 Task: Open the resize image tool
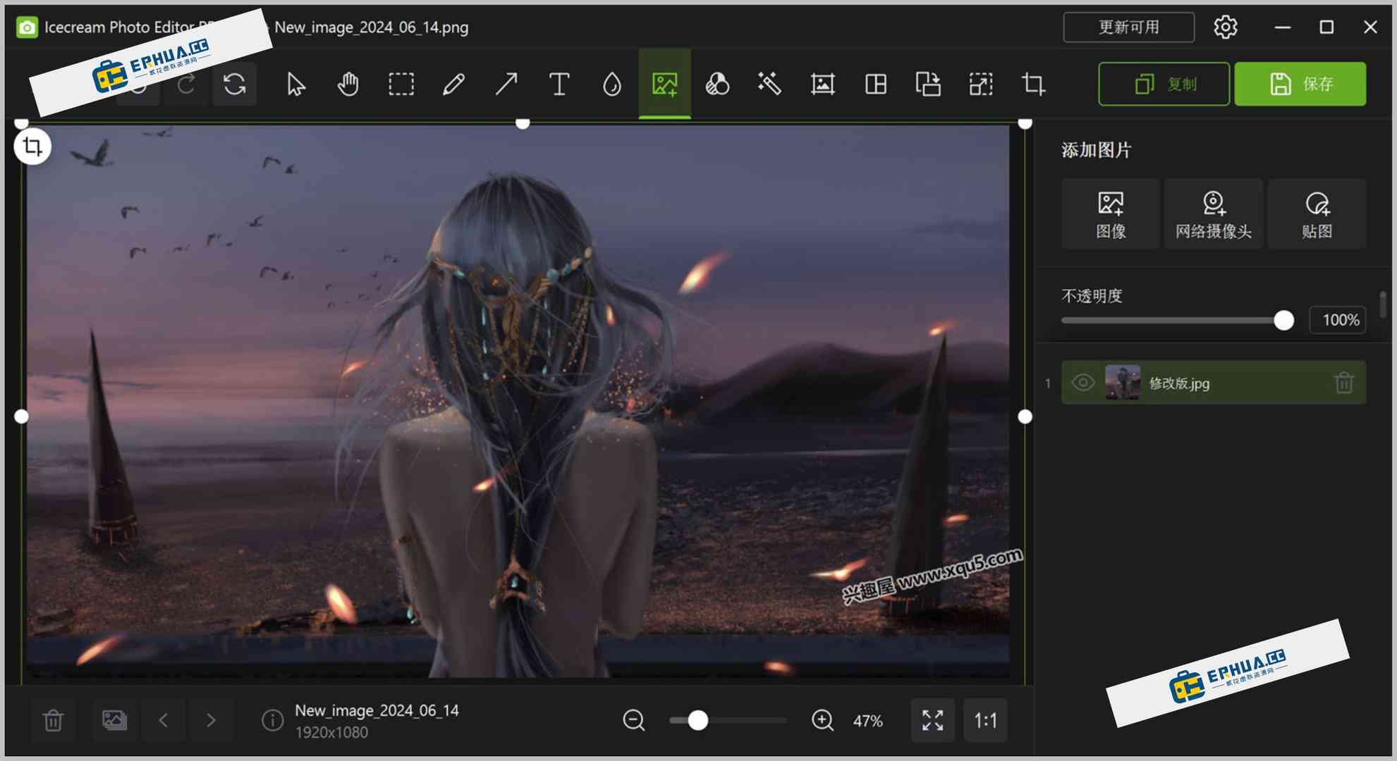point(981,85)
